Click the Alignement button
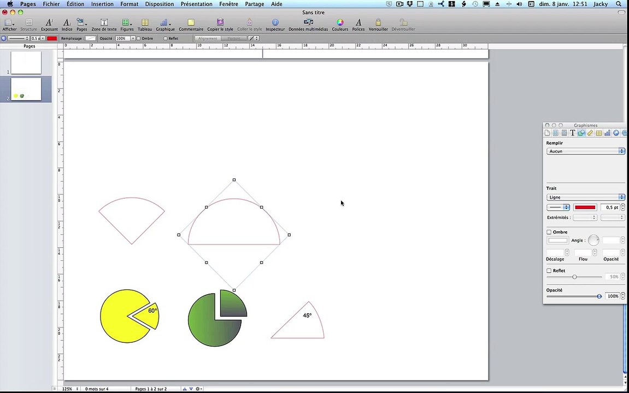629x393 pixels. point(208,38)
